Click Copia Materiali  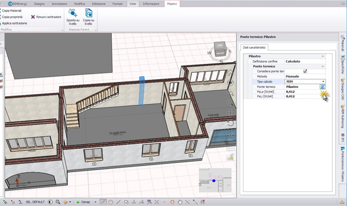(x=12, y=10)
